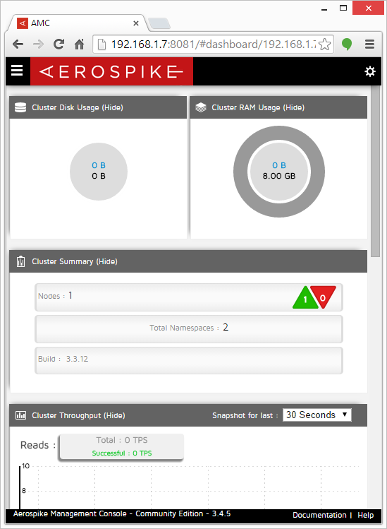Click the Cluster Disk Usage pie chart
Viewport: 387px width, 529px height.
pyautogui.click(x=99, y=172)
